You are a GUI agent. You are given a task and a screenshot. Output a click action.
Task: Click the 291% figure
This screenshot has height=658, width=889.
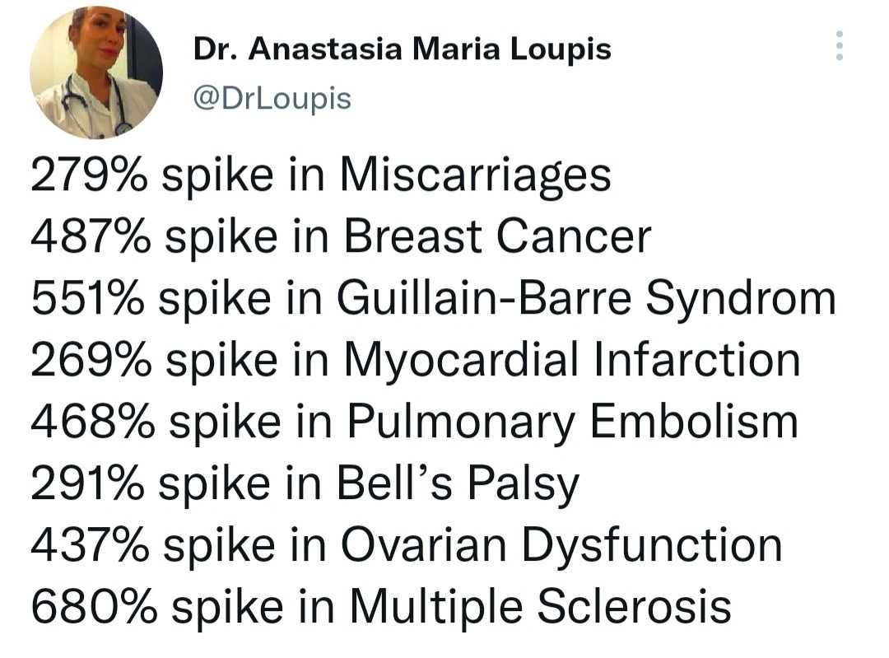click(87, 483)
